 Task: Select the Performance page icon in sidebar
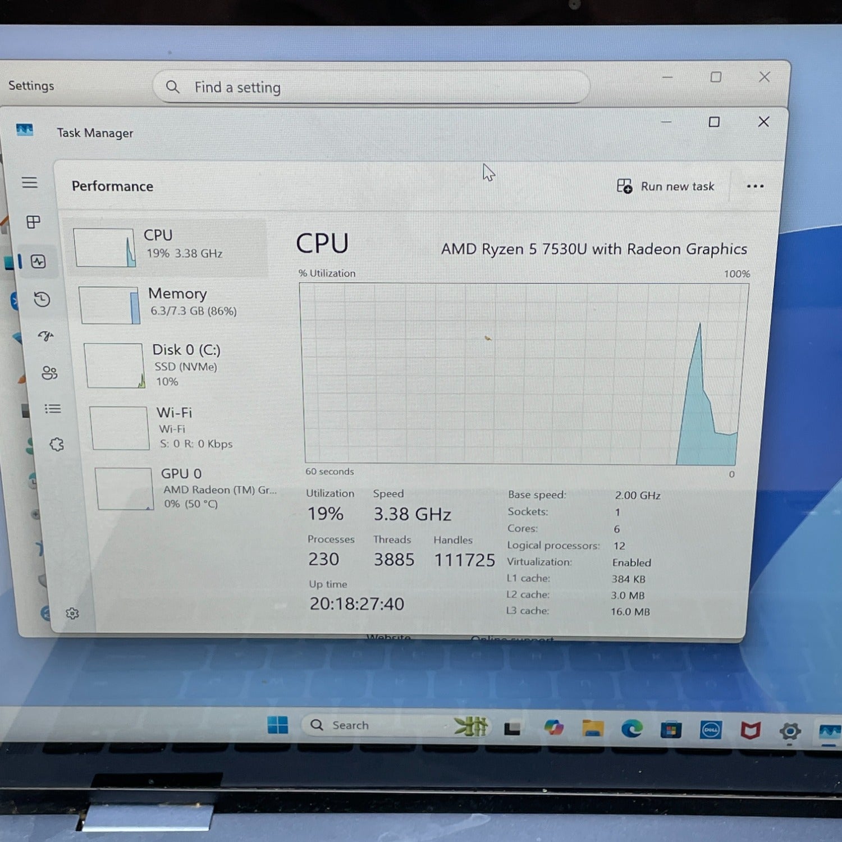38,261
